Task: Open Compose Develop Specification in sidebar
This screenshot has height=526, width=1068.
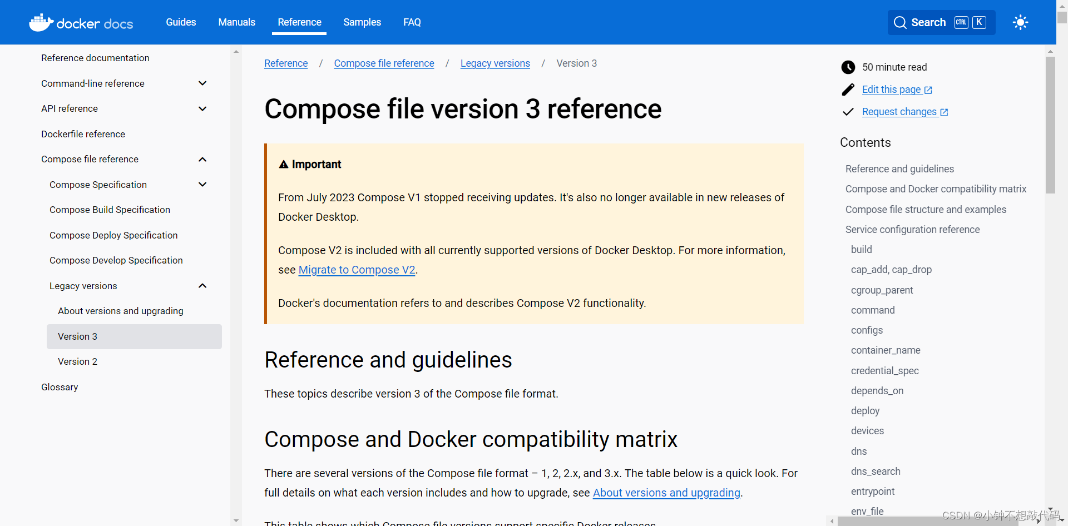Action: (116, 260)
